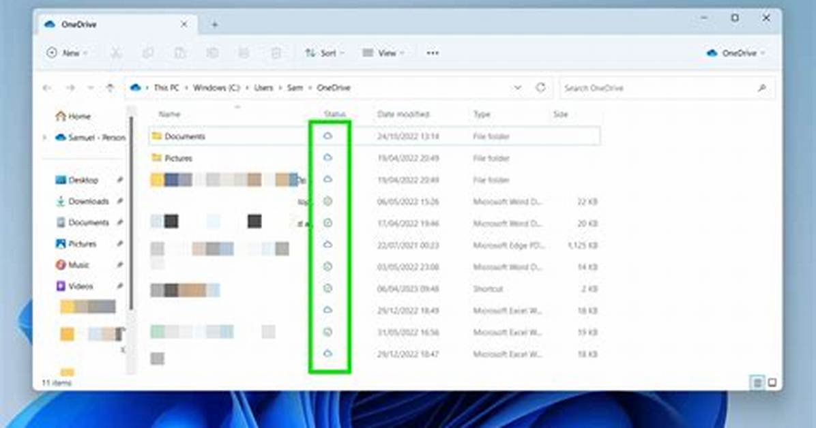Image resolution: width=816 pixels, height=428 pixels.
Task: Click 'Sam' in the address path
Action: pyautogui.click(x=295, y=88)
